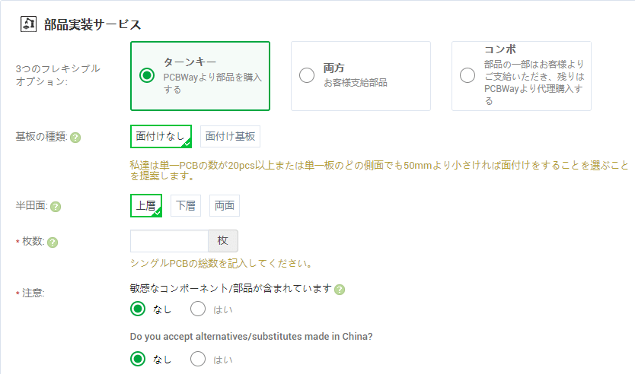Open help icon next to 枚数

[53, 242]
